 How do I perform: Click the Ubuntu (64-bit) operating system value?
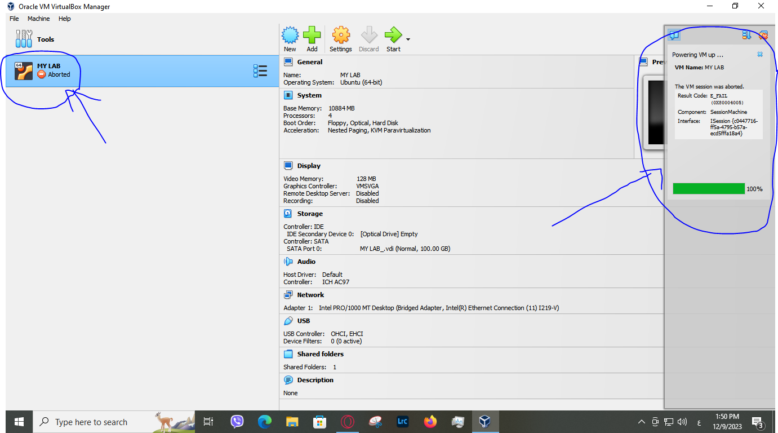pos(361,82)
